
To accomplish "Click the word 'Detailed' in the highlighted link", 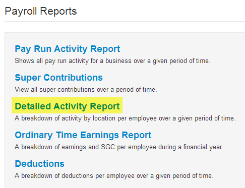I will click(33, 106).
